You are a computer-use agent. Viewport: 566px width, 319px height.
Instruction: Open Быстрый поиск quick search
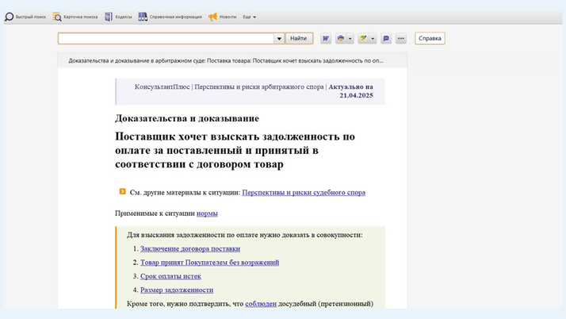[x=25, y=17]
